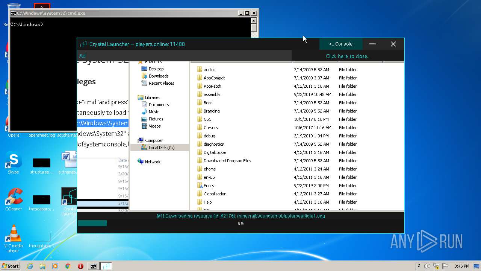Click 'File folder' type in debug row
Screen dimensions: 481x271
pos(348,136)
